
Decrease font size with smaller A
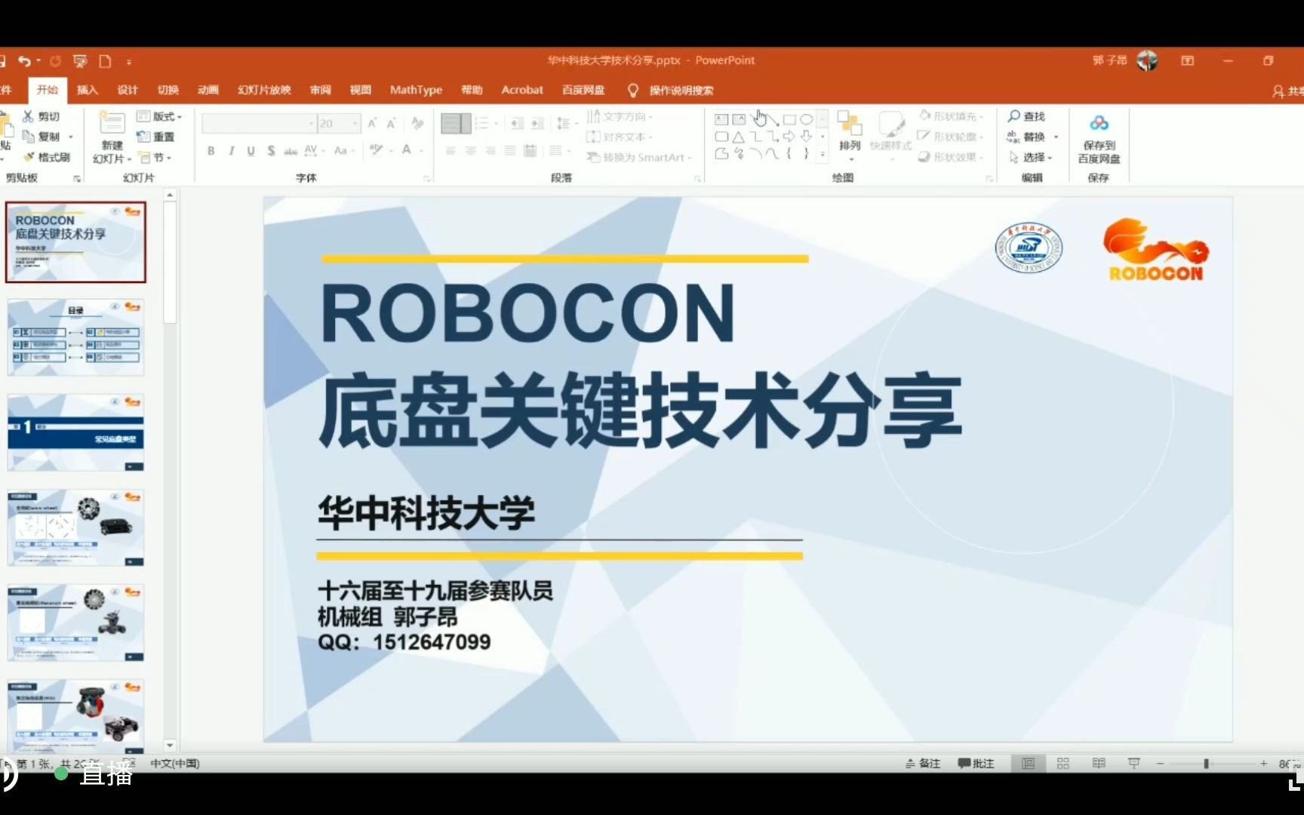pyautogui.click(x=391, y=124)
